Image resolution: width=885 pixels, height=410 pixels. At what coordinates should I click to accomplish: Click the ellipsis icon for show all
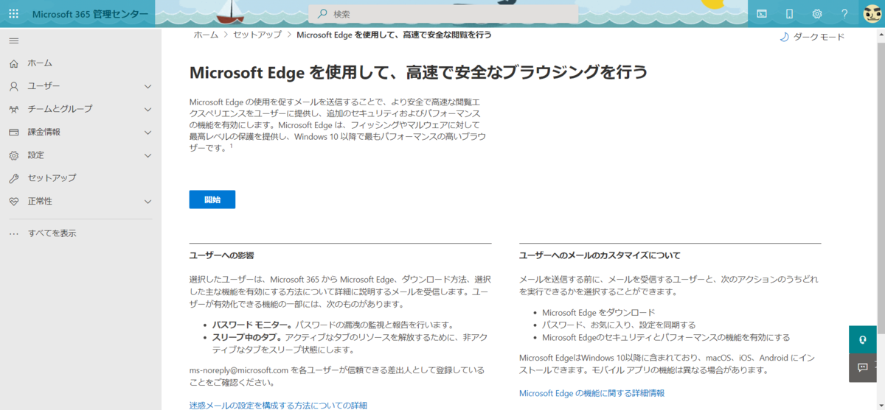[x=13, y=233]
